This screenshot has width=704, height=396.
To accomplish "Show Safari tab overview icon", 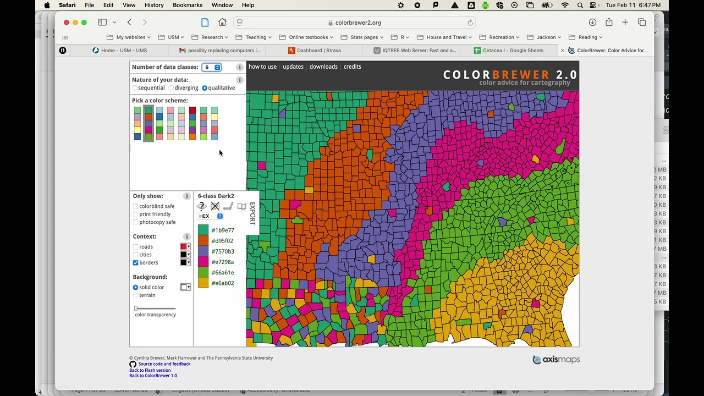I will point(642,23).
